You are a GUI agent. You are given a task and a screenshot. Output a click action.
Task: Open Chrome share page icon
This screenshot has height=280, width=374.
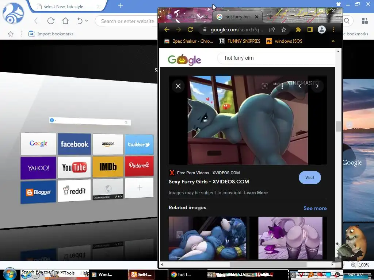(272, 30)
